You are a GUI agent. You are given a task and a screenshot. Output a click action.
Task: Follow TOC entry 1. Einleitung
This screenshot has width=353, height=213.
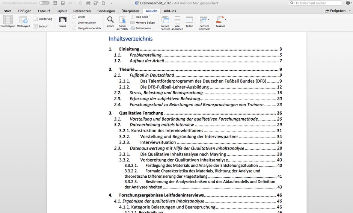[195, 49]
